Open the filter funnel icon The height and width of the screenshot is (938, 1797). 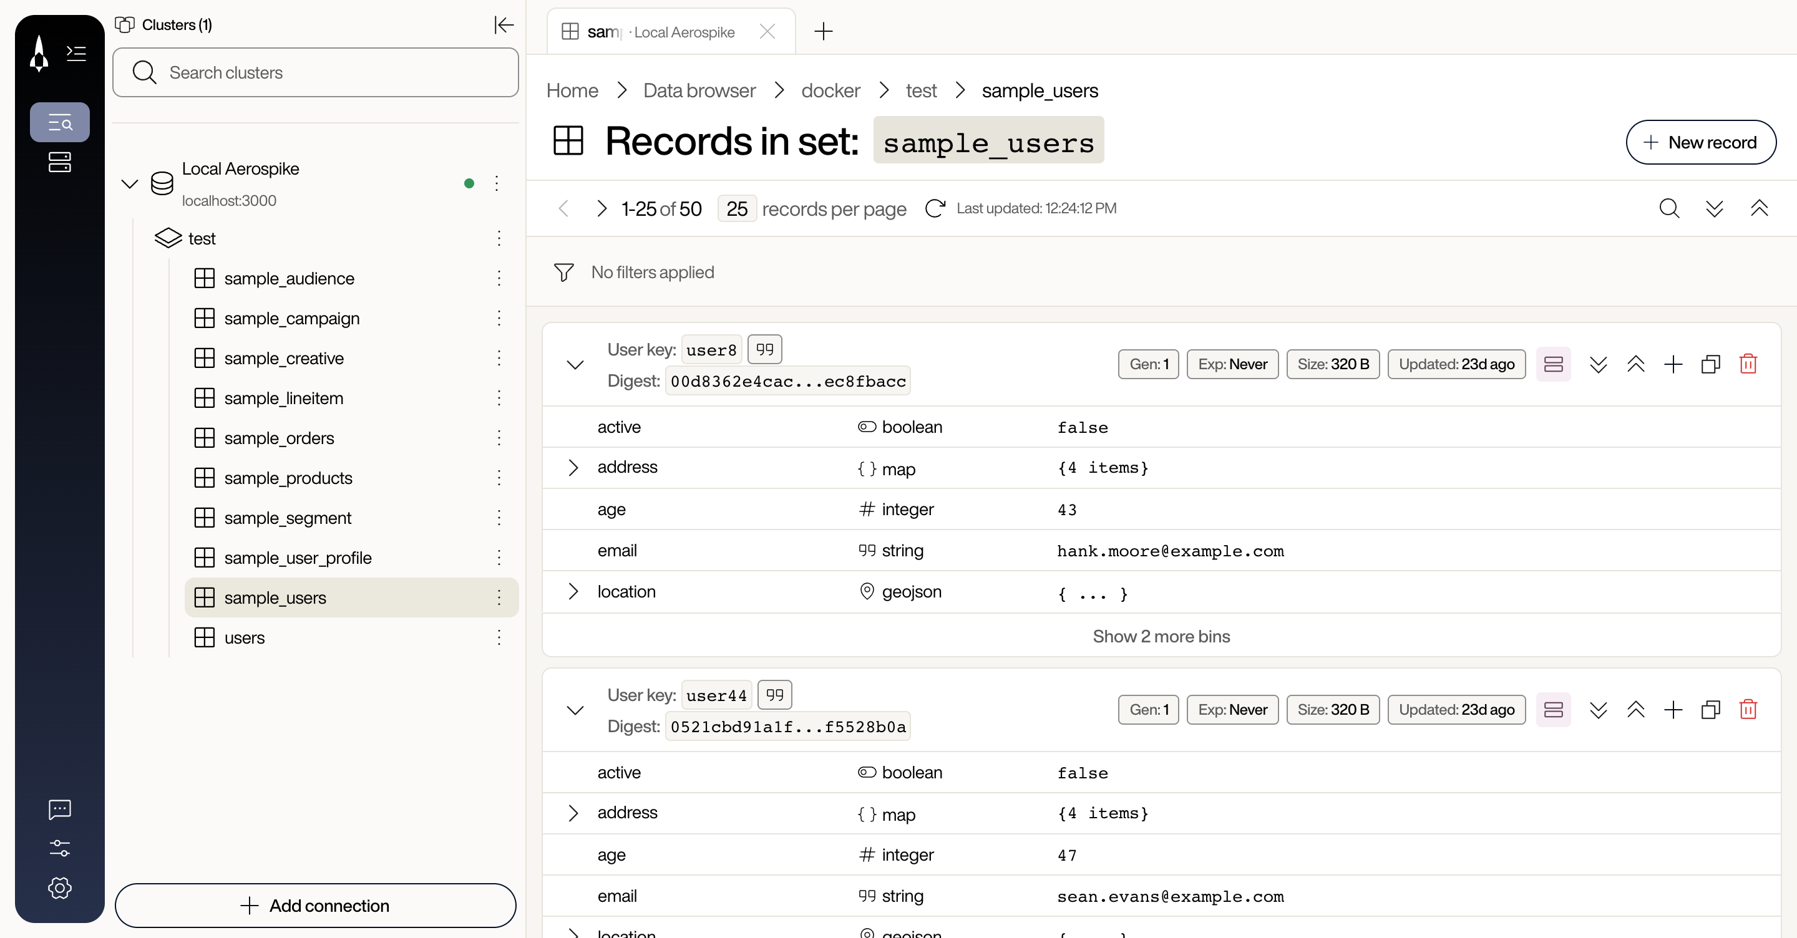(x=563, y=272)
